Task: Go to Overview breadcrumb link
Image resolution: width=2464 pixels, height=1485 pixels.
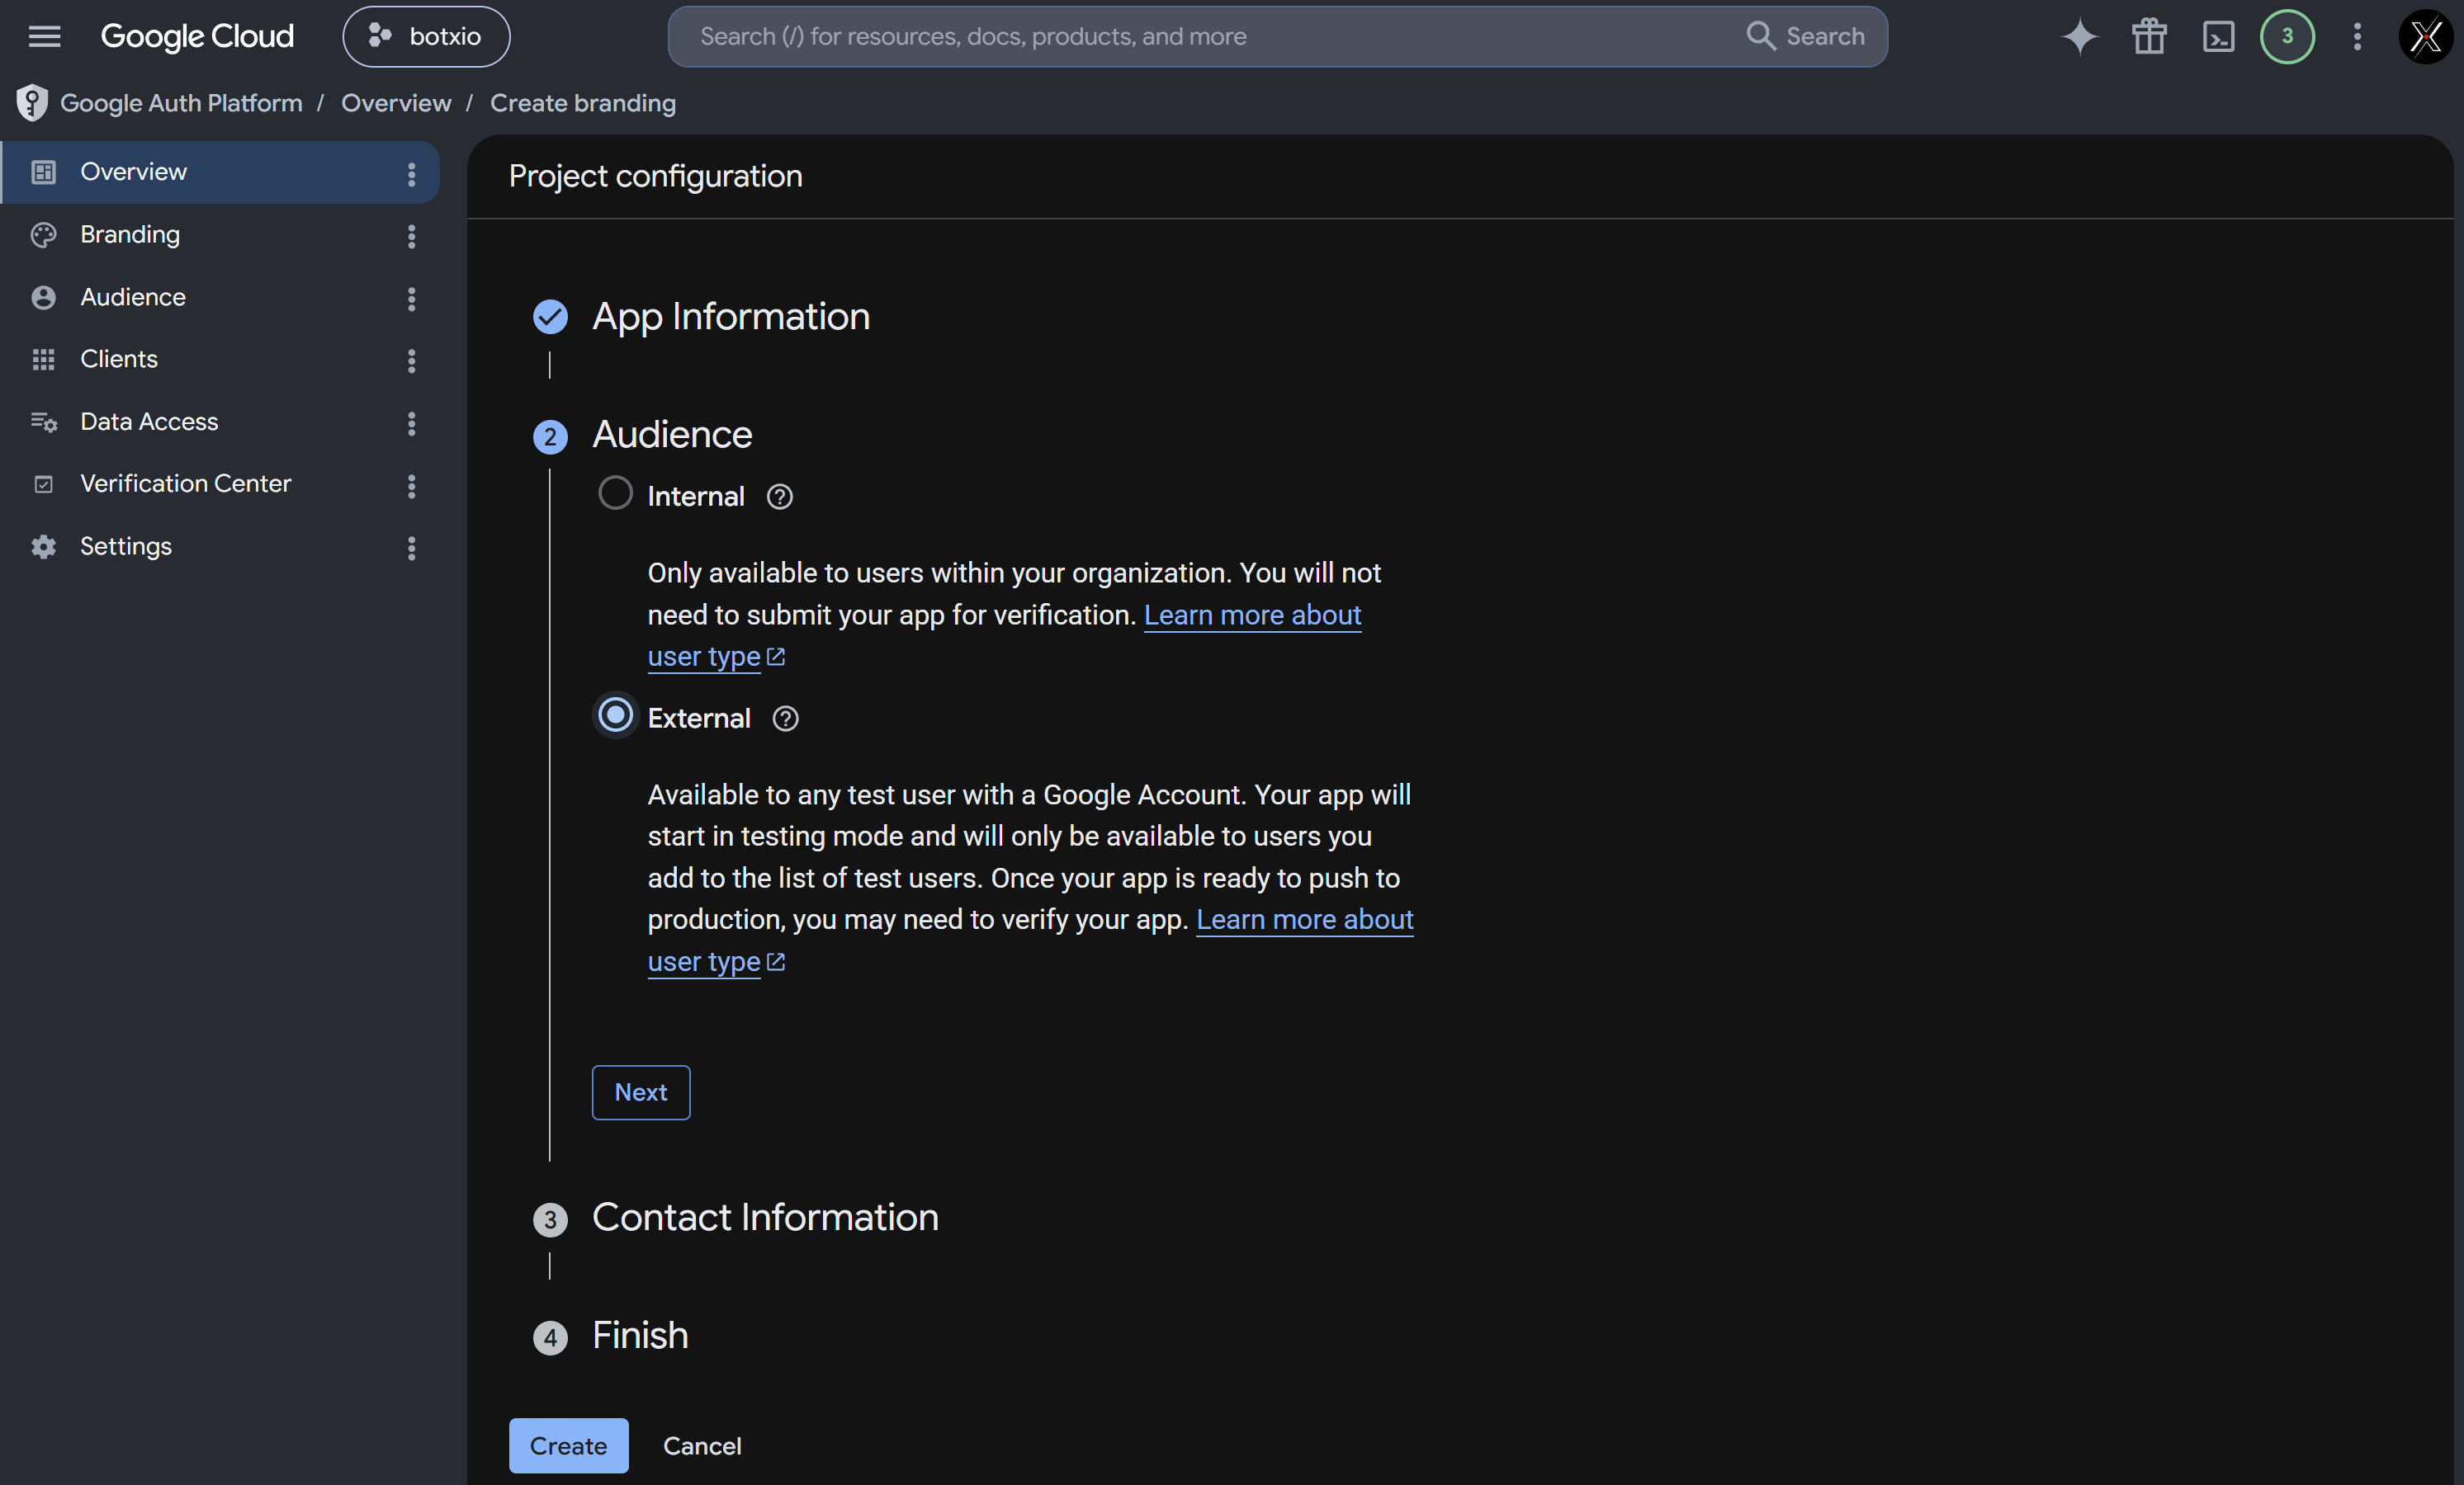Action: click(x=396, y=103)
